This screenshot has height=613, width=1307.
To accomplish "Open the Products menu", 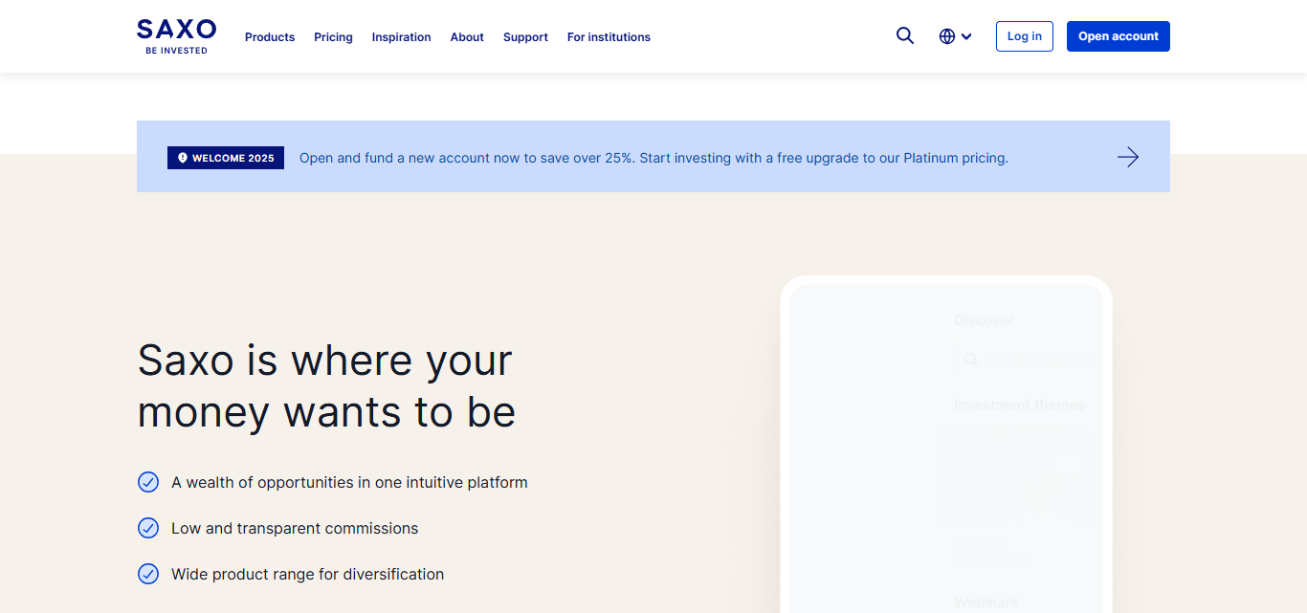I will coord(270,37).
